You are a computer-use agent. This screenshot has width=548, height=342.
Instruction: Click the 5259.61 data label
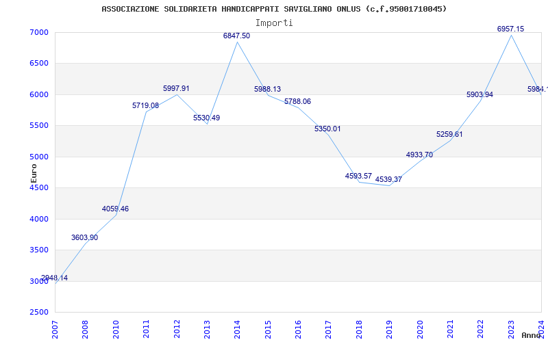tap(449, 134)
